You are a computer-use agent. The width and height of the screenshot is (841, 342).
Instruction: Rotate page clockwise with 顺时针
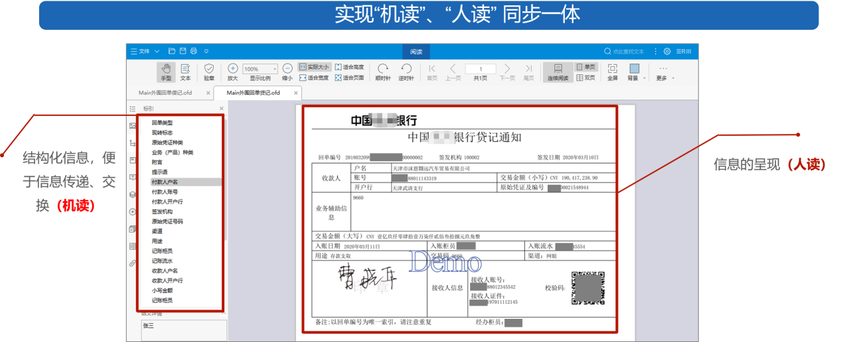383,72
